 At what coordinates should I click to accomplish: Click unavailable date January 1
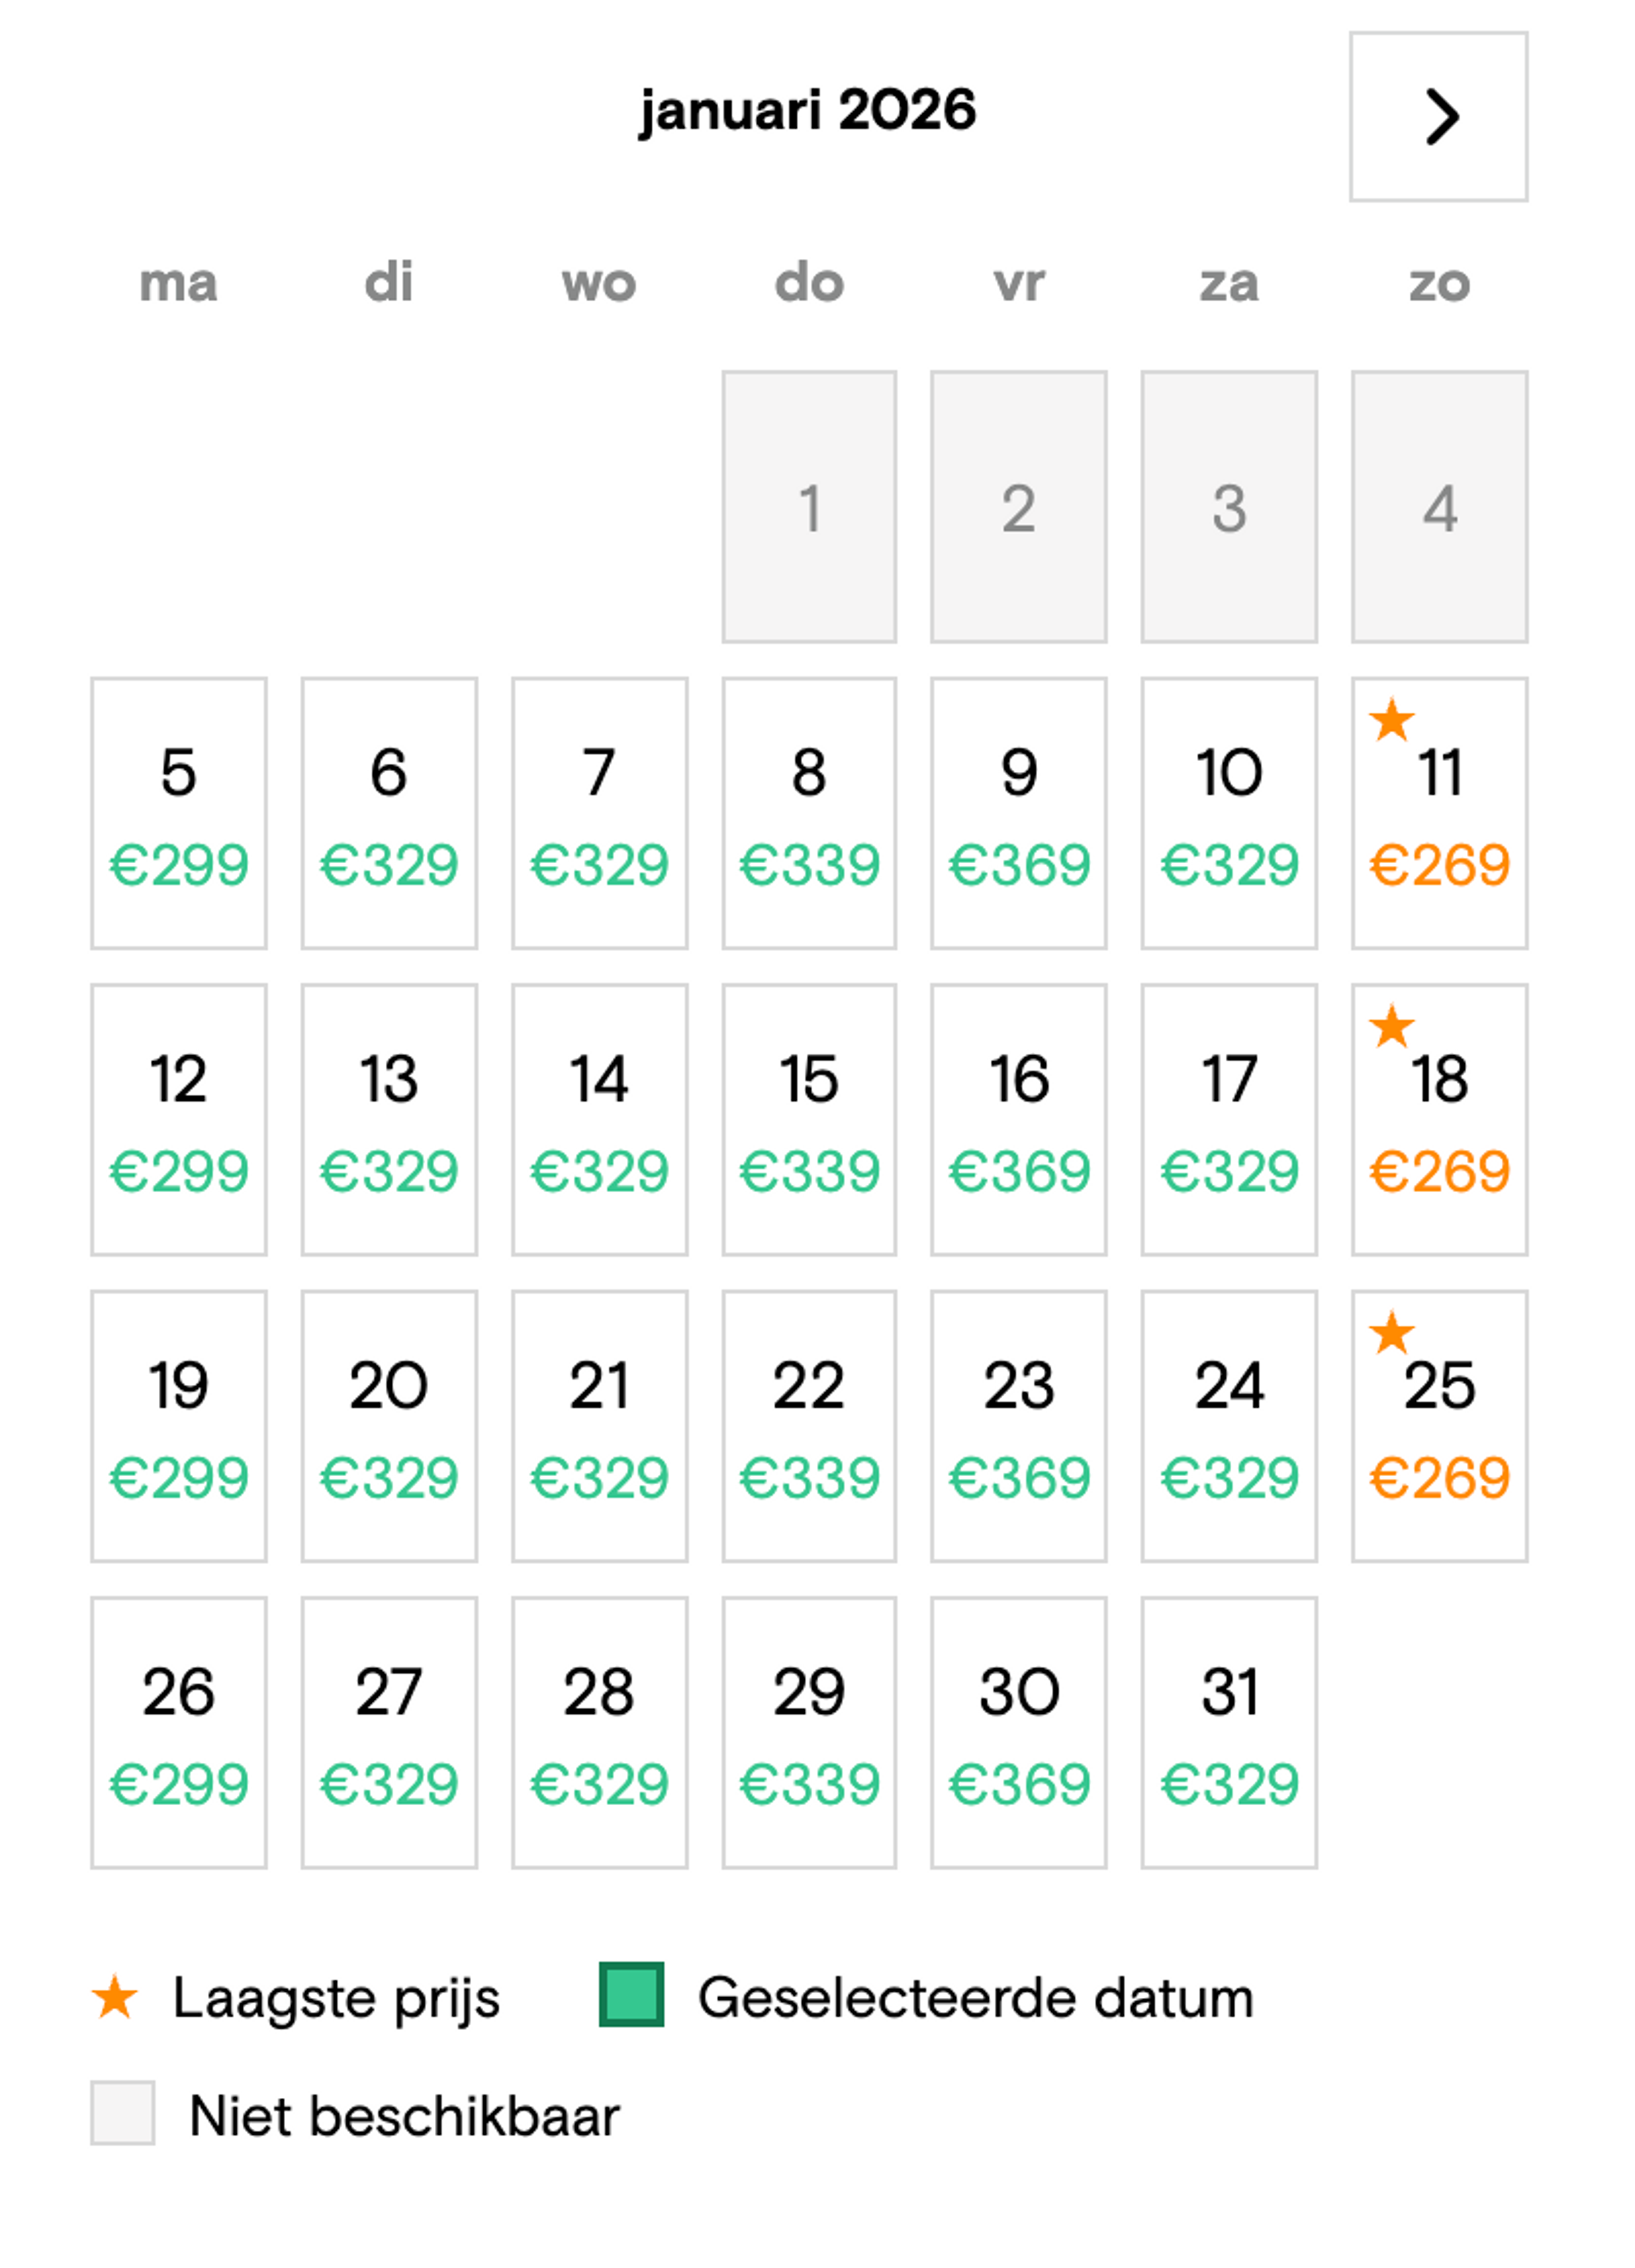(809, 507)
